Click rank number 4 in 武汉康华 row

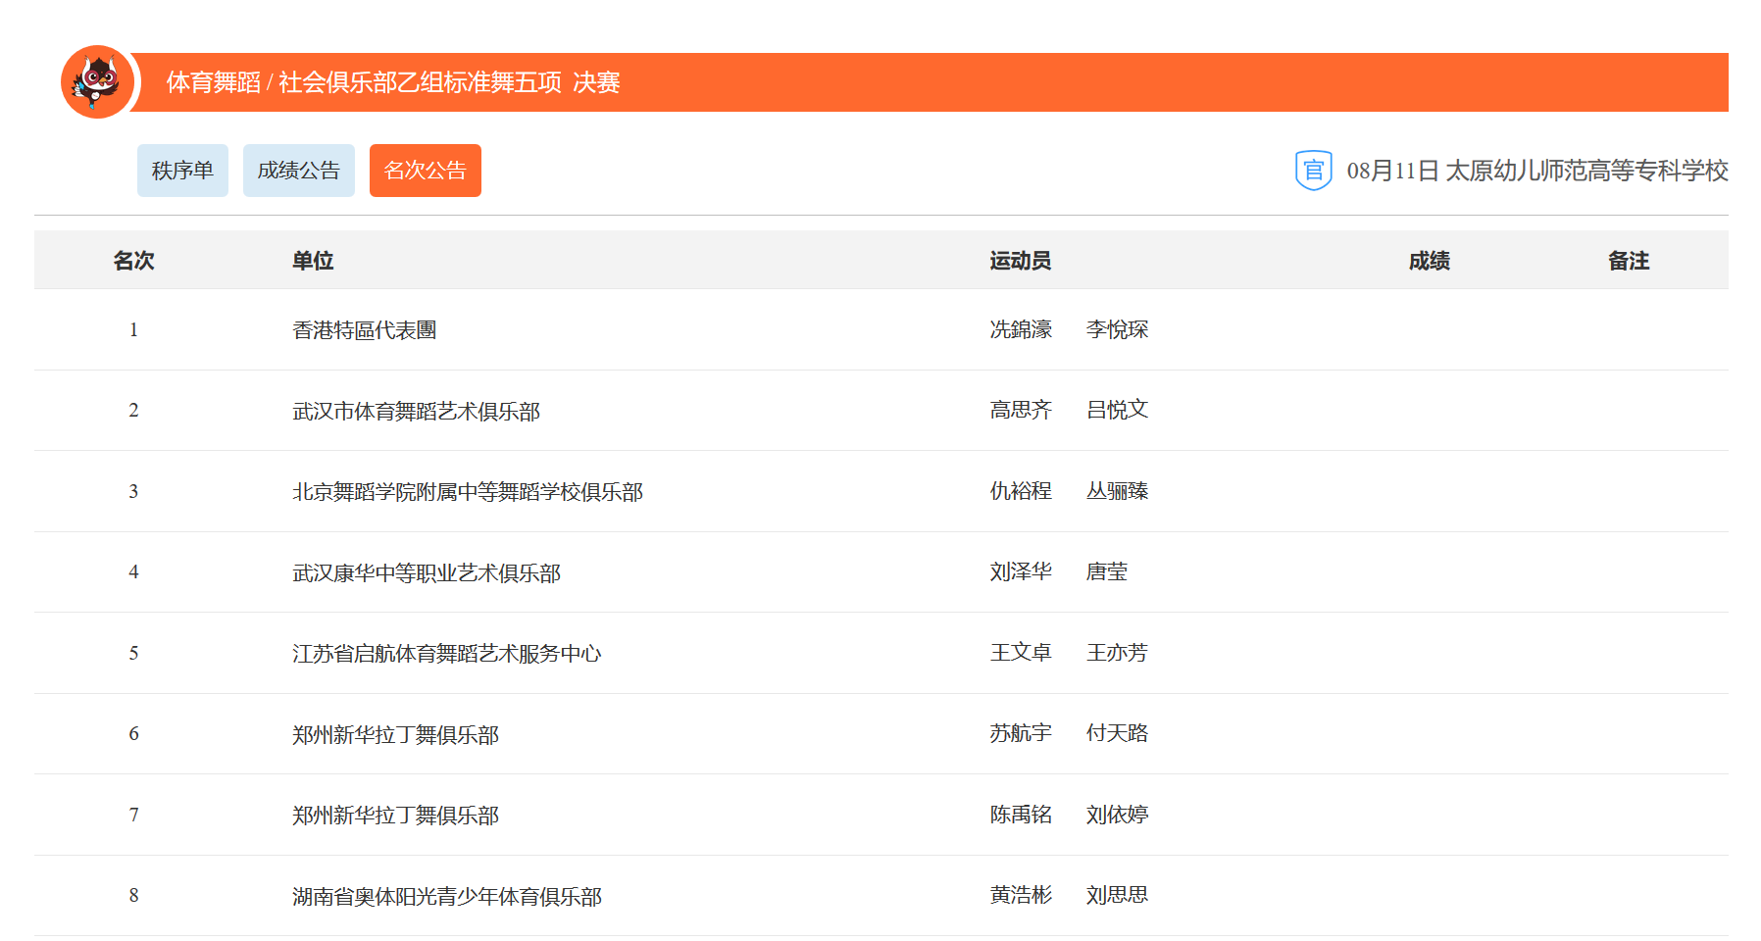[x=134, y=571]
